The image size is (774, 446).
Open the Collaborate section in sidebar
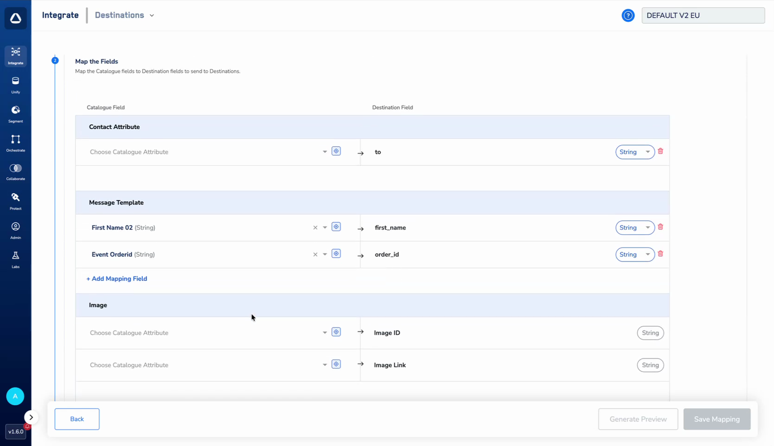coord(15,172)
